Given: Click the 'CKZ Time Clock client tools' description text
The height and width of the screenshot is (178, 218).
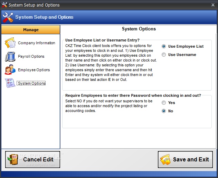Looking at the screenshot, I should 111,63.
